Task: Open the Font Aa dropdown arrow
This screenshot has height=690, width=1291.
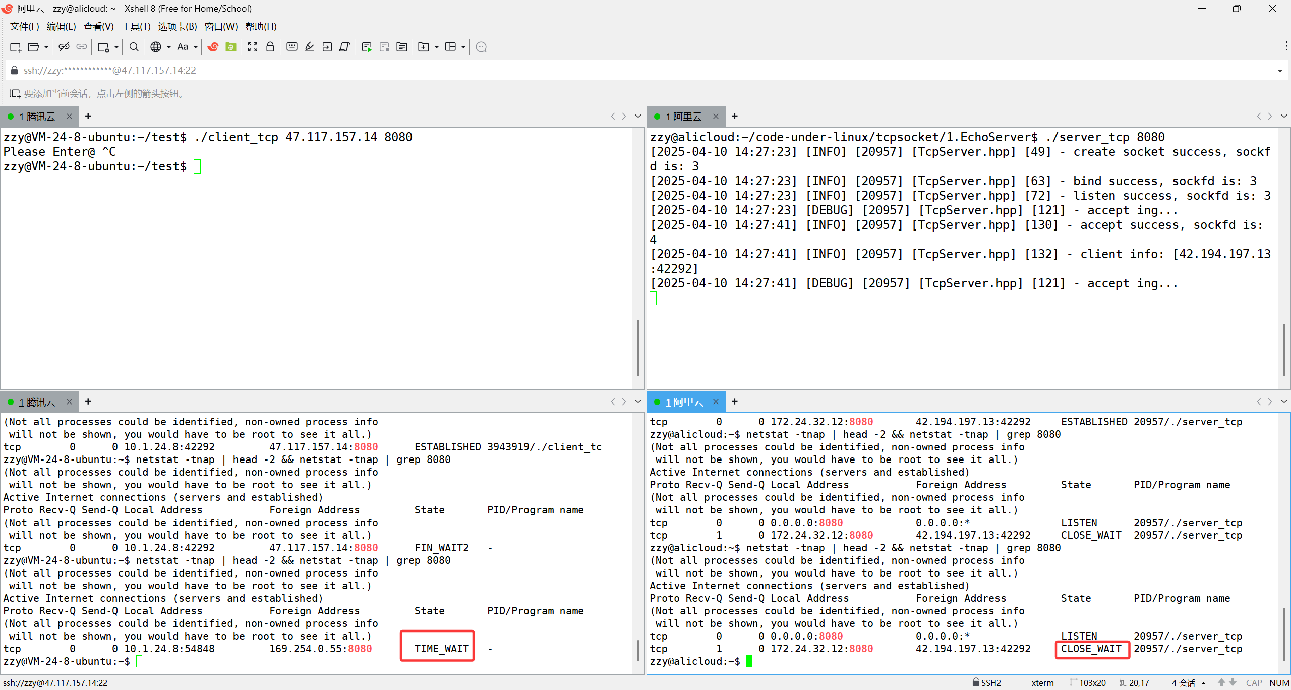Action: (x=196, y=47)
